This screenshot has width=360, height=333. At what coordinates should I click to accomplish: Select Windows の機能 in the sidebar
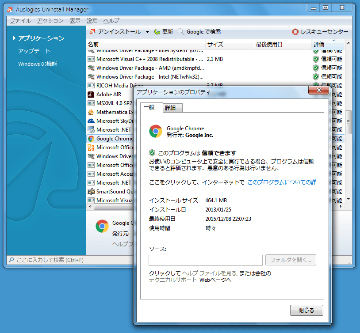point(38,64)
